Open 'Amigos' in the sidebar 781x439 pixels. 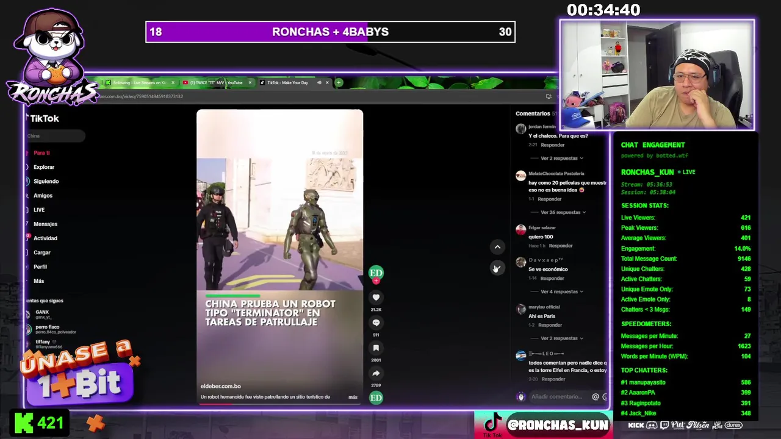pos(43,196)
